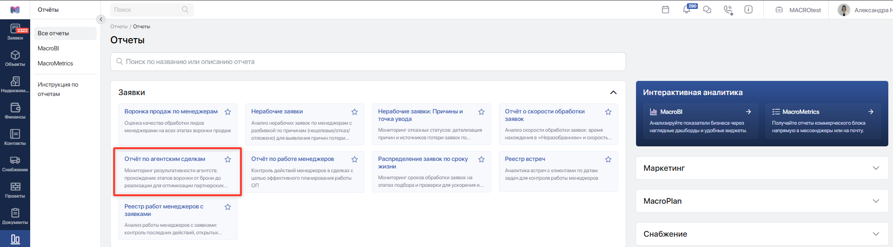Select MacroBI in the left menu
Image resolution: width=893 pixels, height=247 pixels.
pos(48,48)
